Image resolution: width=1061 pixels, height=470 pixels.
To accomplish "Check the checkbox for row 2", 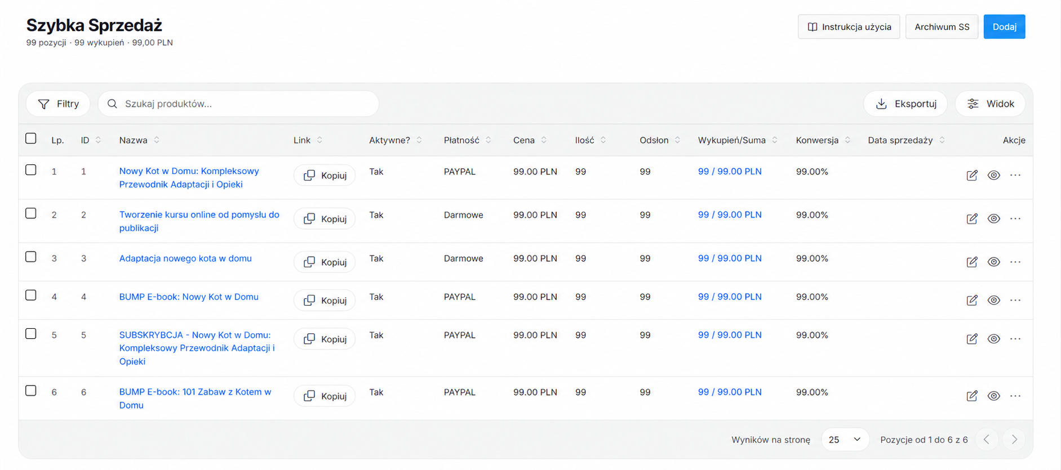I will point(31,213).
